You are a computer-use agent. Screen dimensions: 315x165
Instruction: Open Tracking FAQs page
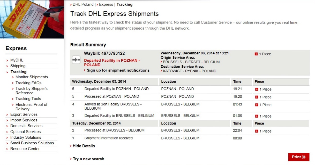click(x=28, y=83)
